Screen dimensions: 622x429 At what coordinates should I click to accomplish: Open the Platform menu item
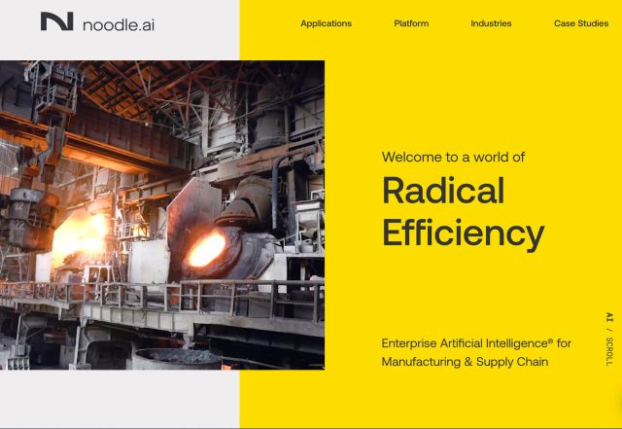[x=411, y=23]
